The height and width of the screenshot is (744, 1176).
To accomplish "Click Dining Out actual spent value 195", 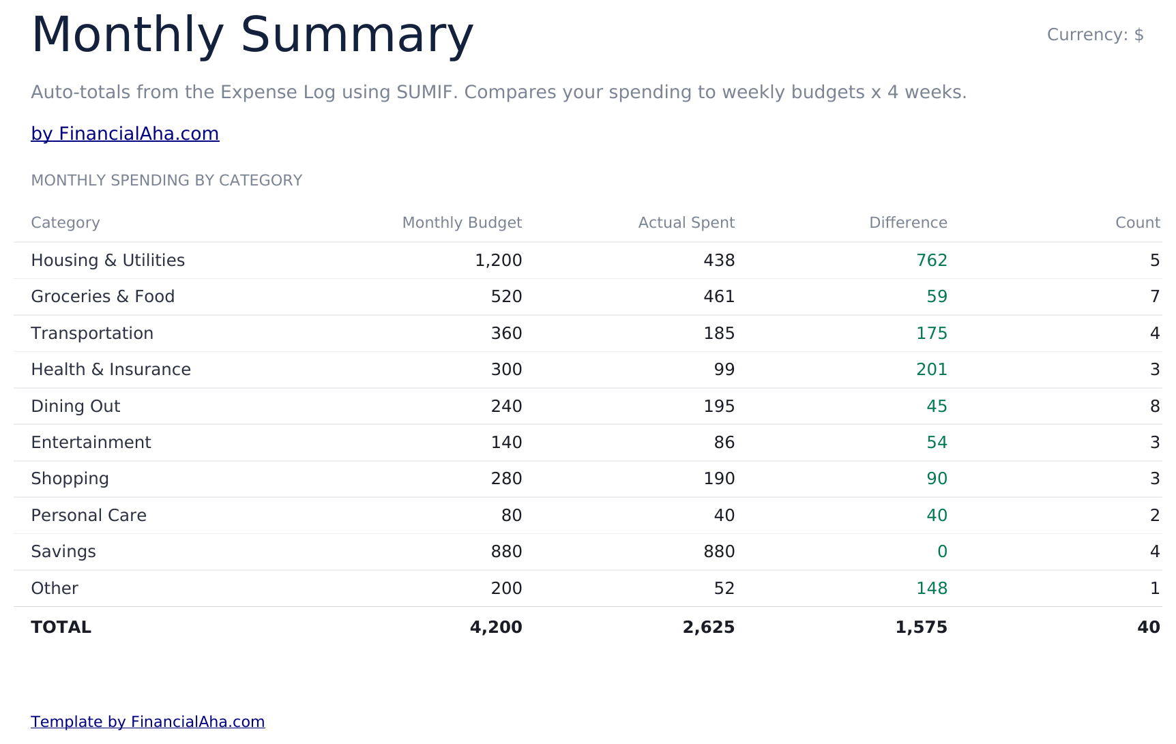I will 719,406.
